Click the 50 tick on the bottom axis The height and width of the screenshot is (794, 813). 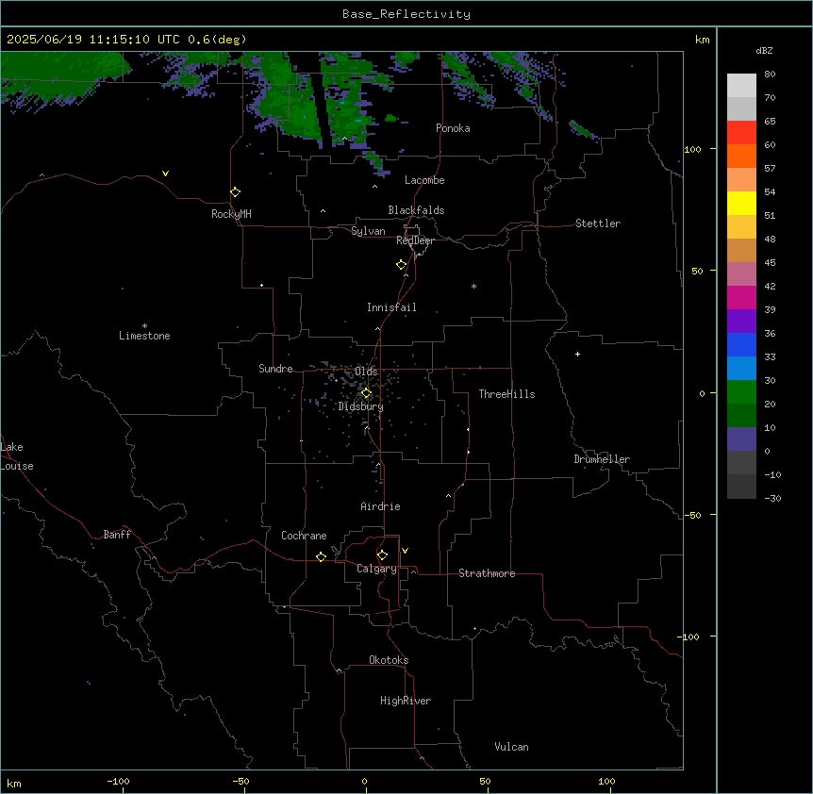[x=485, y=781]
